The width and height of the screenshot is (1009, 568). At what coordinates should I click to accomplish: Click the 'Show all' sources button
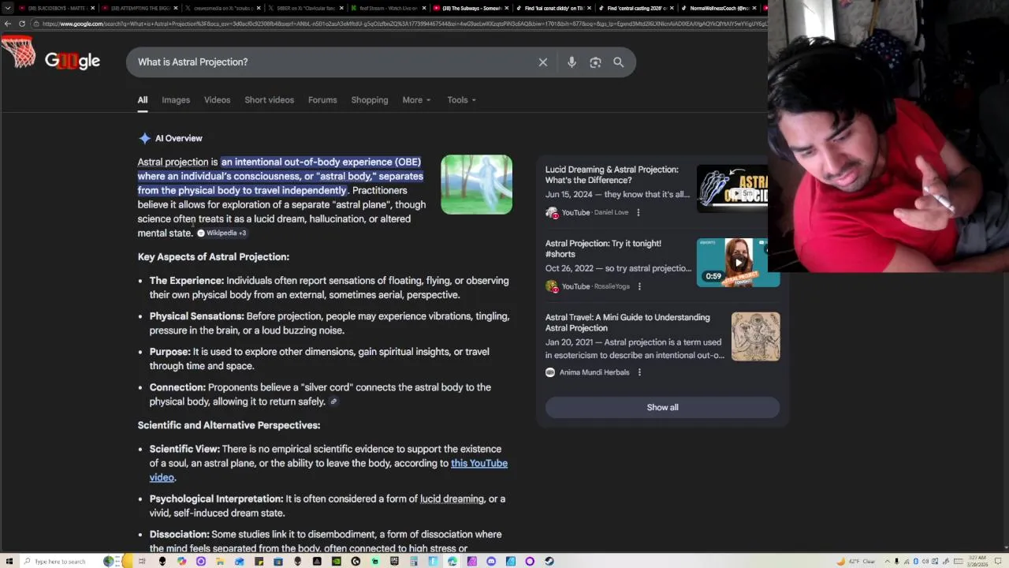tap(662, 407)
